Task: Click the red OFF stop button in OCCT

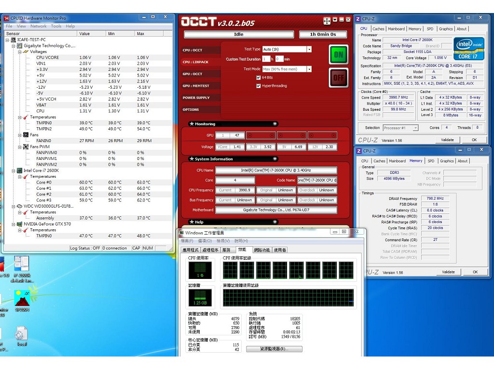Action: coord(338,78)
